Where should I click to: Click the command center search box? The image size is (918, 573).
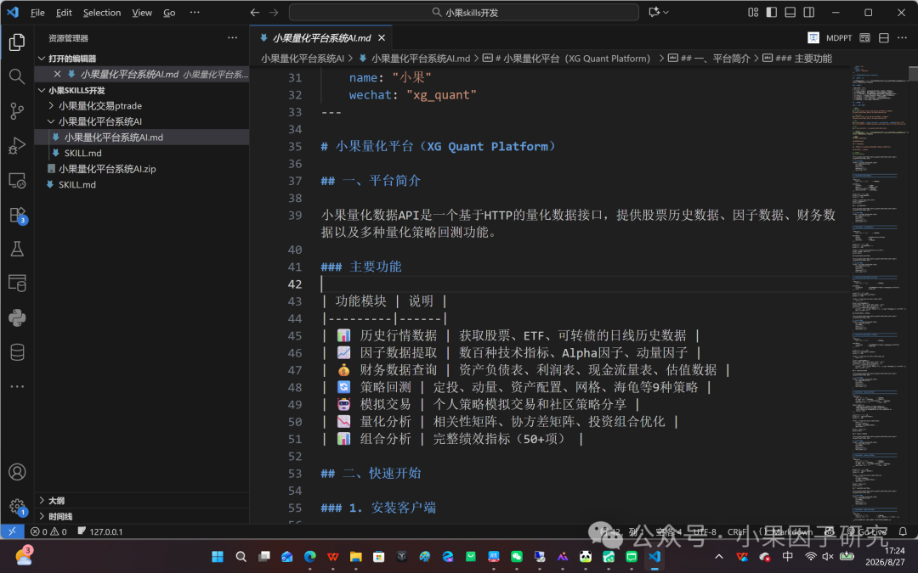click(464, 12)
